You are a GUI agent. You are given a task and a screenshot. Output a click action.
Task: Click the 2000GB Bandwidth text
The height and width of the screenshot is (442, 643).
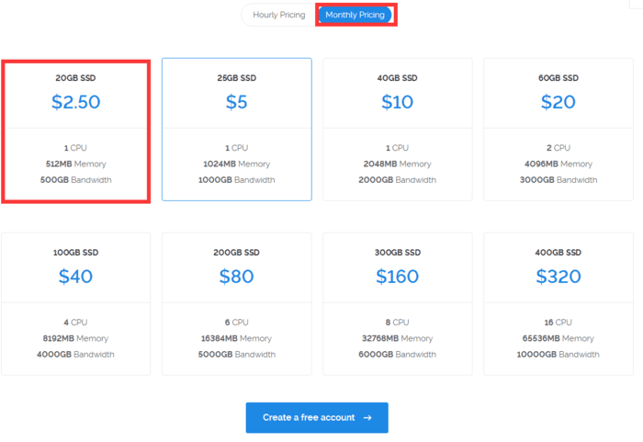tap(398, 180)
